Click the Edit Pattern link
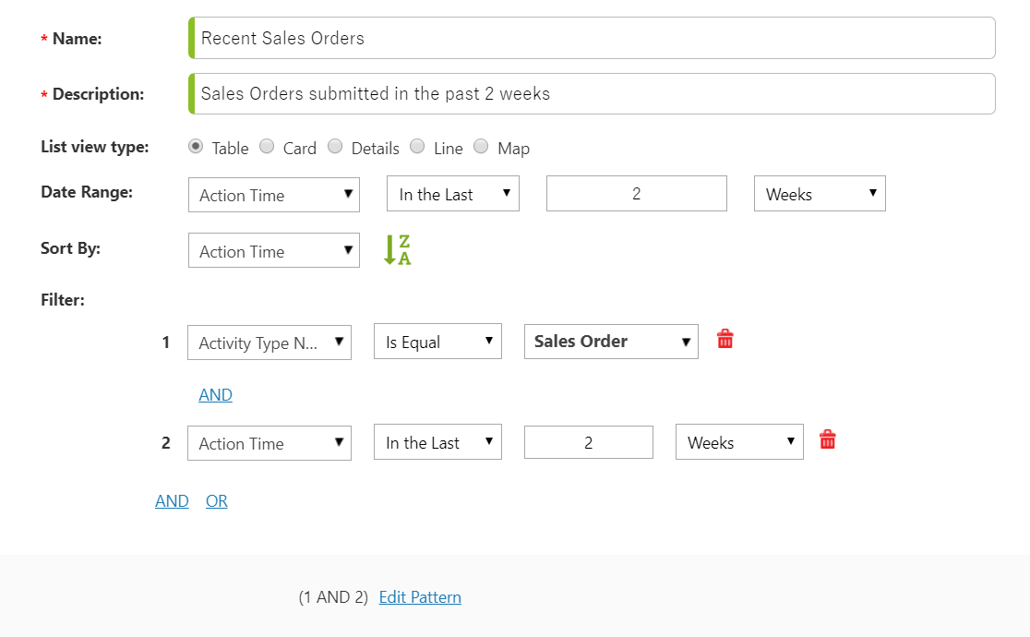The image size is (1030, 637). pos(420,596)
